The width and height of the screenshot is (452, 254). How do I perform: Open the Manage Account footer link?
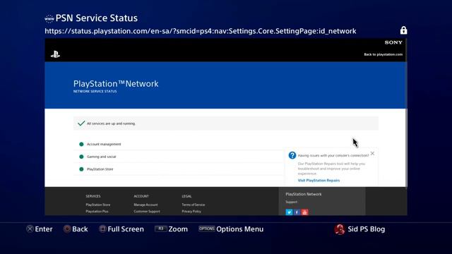pos(145,205)
